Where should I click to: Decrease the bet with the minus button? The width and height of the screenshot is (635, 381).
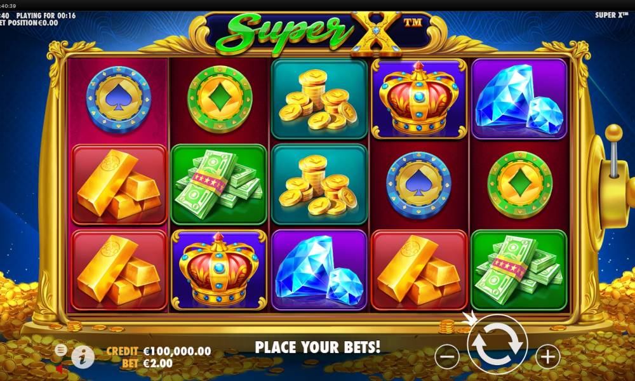447,357
